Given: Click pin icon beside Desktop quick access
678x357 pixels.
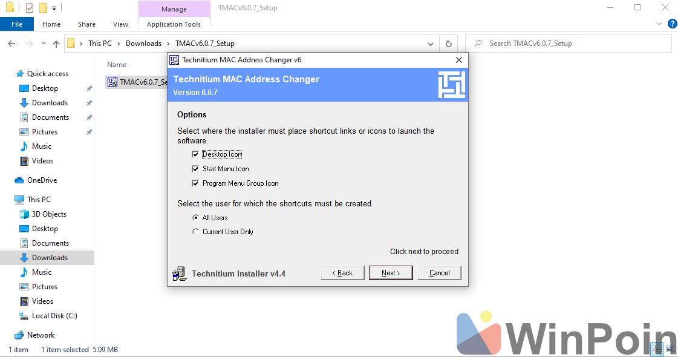Looking at the screenshot, I should point(89,88).
